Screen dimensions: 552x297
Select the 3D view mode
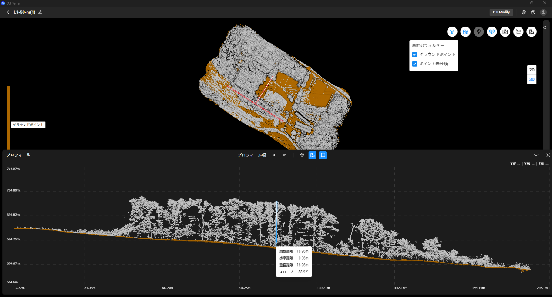click(x=532, y=80)
